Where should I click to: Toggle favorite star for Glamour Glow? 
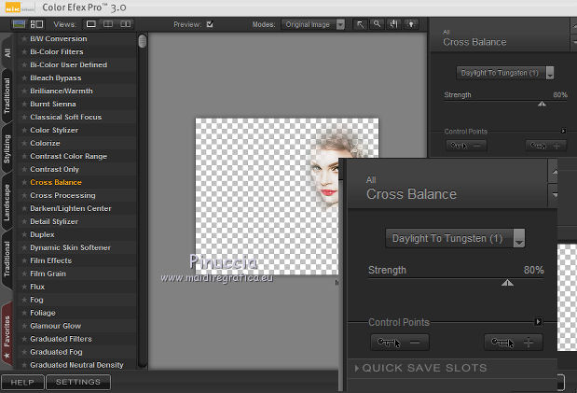24,326
